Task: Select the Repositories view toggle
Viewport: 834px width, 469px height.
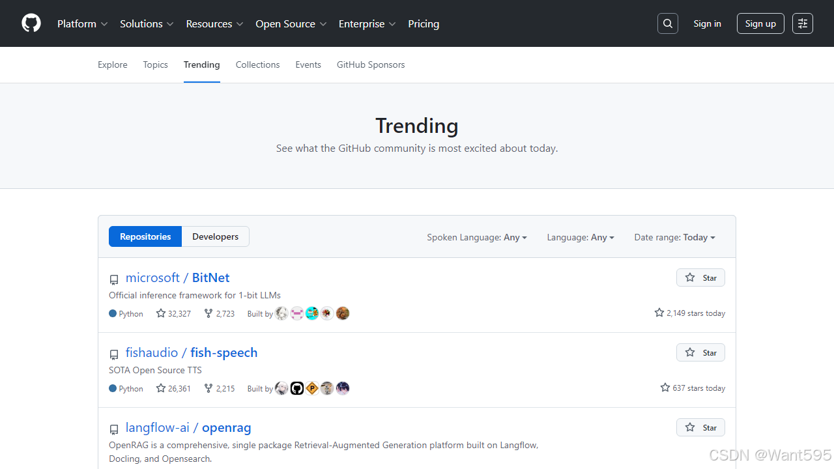Action: click(145, 236)
